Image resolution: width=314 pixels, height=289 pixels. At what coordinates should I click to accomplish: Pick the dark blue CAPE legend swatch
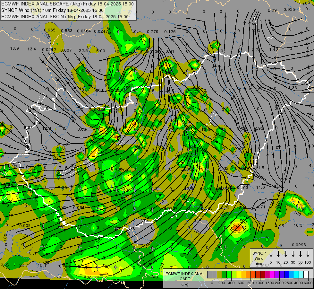tap(286, 275)
